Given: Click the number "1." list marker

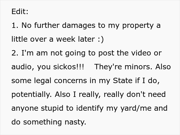Looking at the screenshot, I should 15,26.
